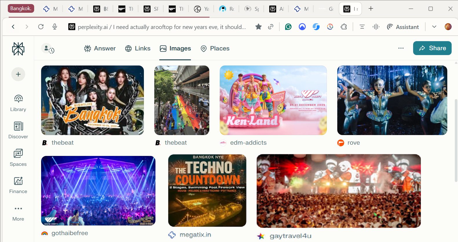Switch to the Places tab

215,48
